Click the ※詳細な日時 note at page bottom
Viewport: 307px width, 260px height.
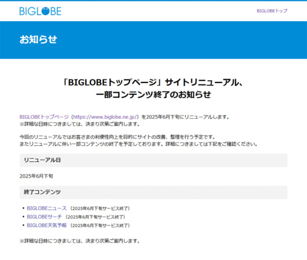79,241
